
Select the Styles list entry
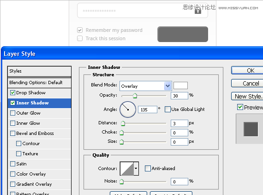[39, 71]
